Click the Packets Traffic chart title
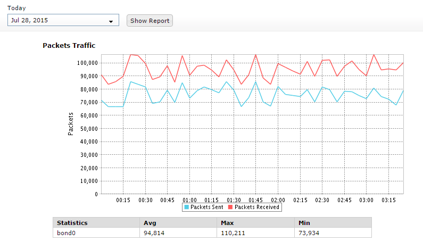Screen dimensions: 423x250 coord(69,46)
